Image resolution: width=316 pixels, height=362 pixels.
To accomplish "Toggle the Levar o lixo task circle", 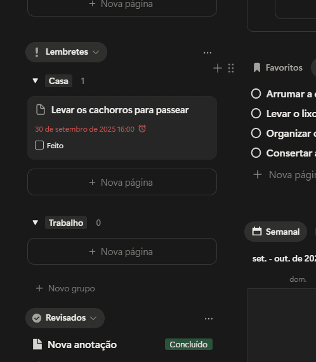I will [256, 113].
